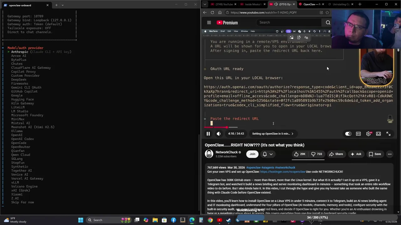Click the YouTube search magnifier button
401x225 pixels.
tap(328, 22)
